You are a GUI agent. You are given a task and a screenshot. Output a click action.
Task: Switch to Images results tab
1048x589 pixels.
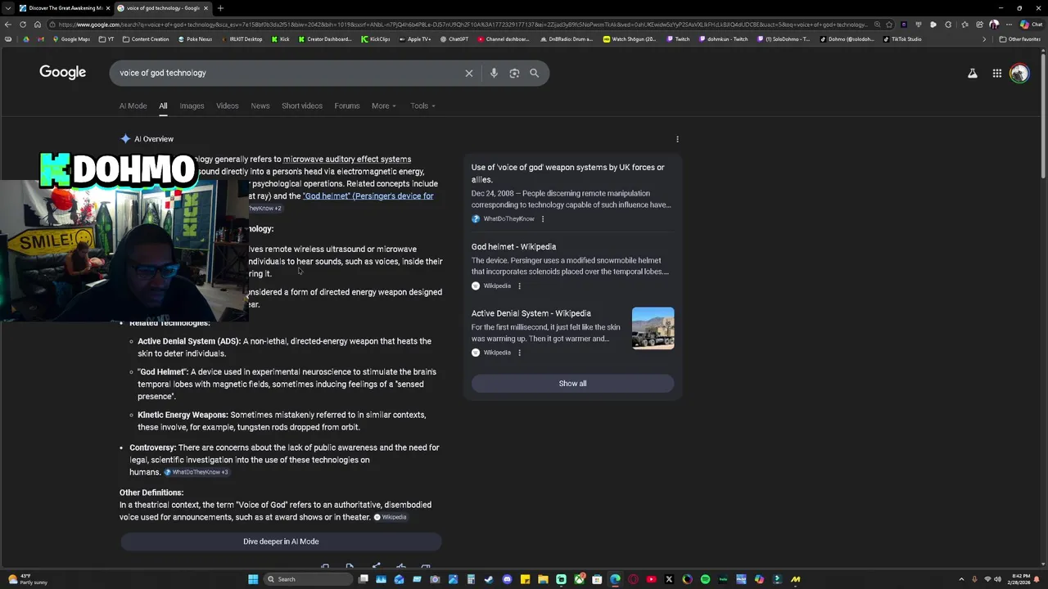192,106
